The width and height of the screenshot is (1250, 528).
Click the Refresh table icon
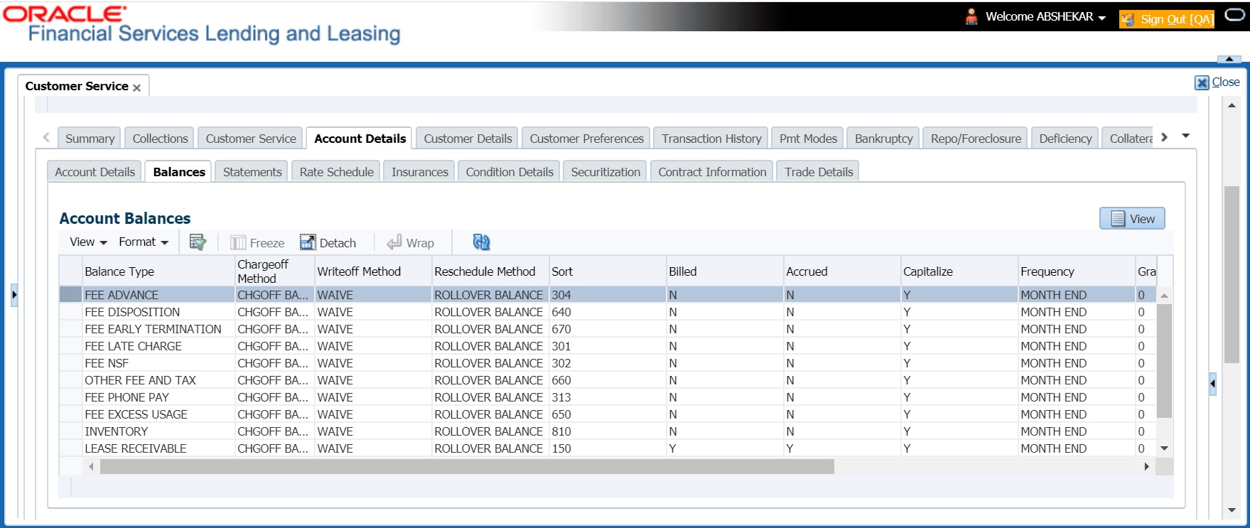(x=481, y=242)
